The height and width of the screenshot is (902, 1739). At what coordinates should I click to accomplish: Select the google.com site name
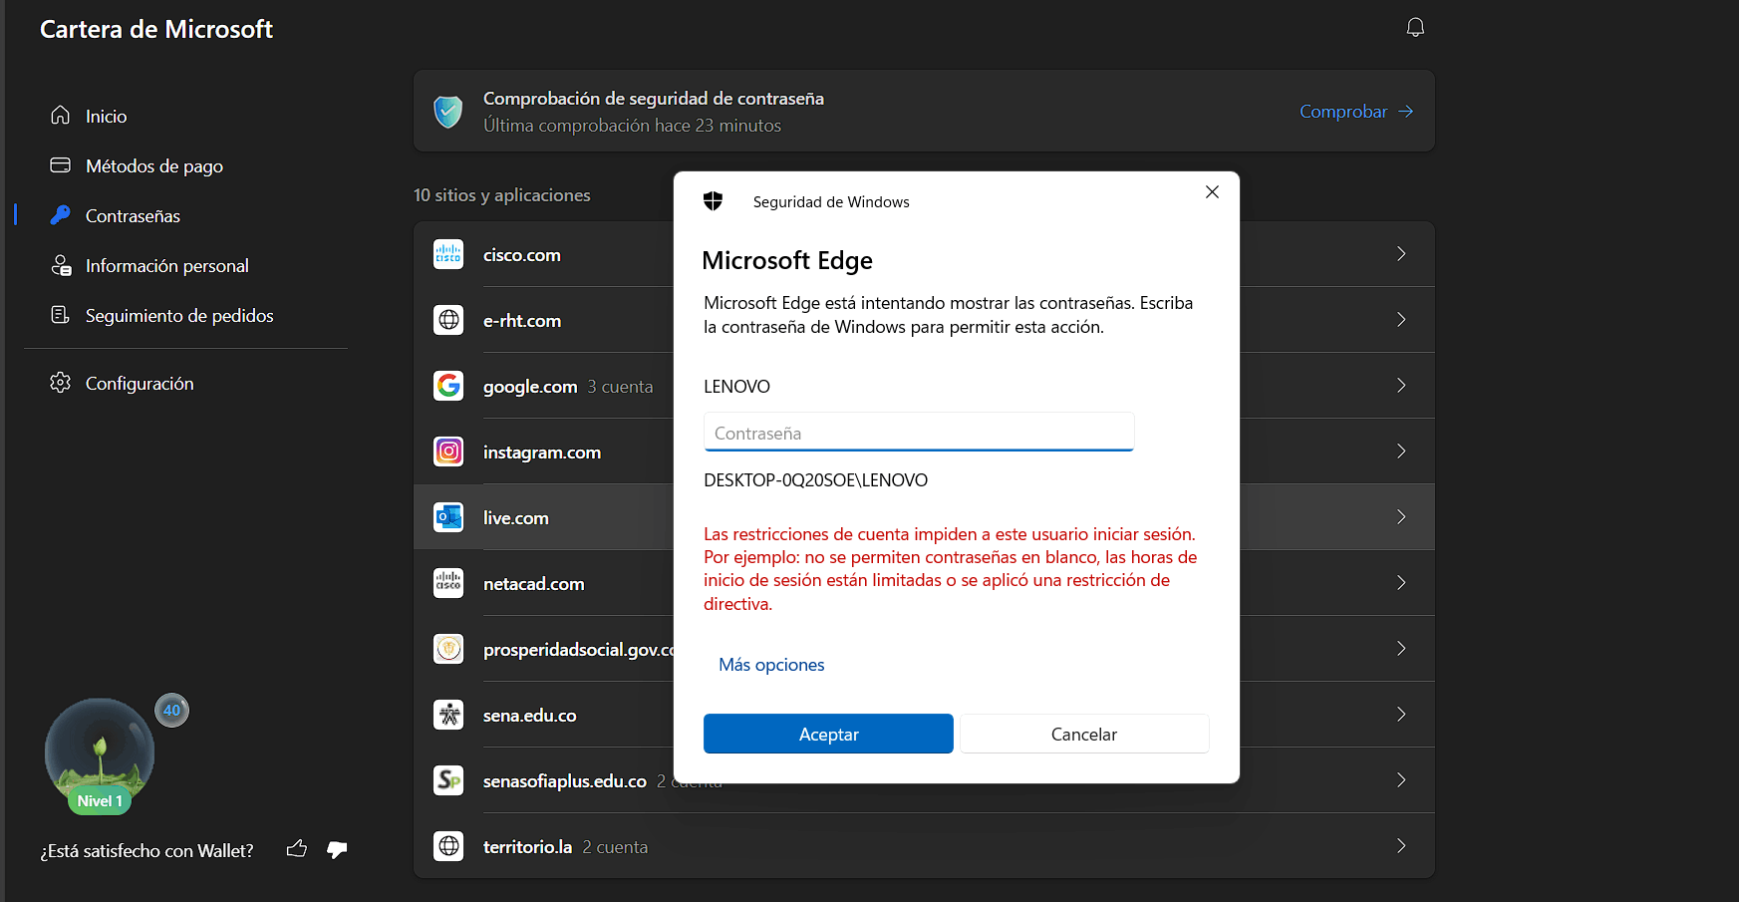530,387
